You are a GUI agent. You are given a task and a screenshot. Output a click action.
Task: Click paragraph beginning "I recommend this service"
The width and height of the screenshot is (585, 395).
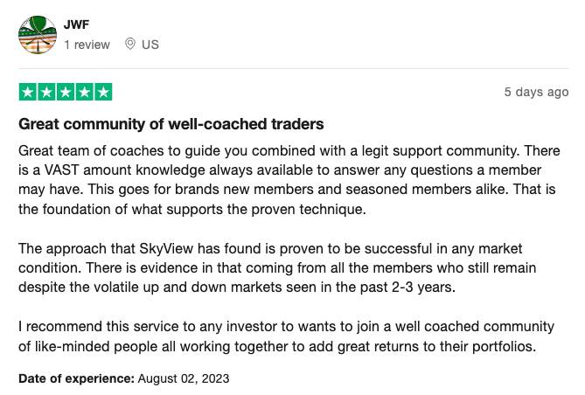pos(286,336)
